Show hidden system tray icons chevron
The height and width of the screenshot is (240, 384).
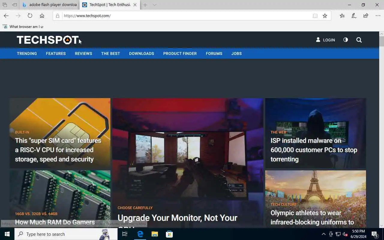point(323,234)
